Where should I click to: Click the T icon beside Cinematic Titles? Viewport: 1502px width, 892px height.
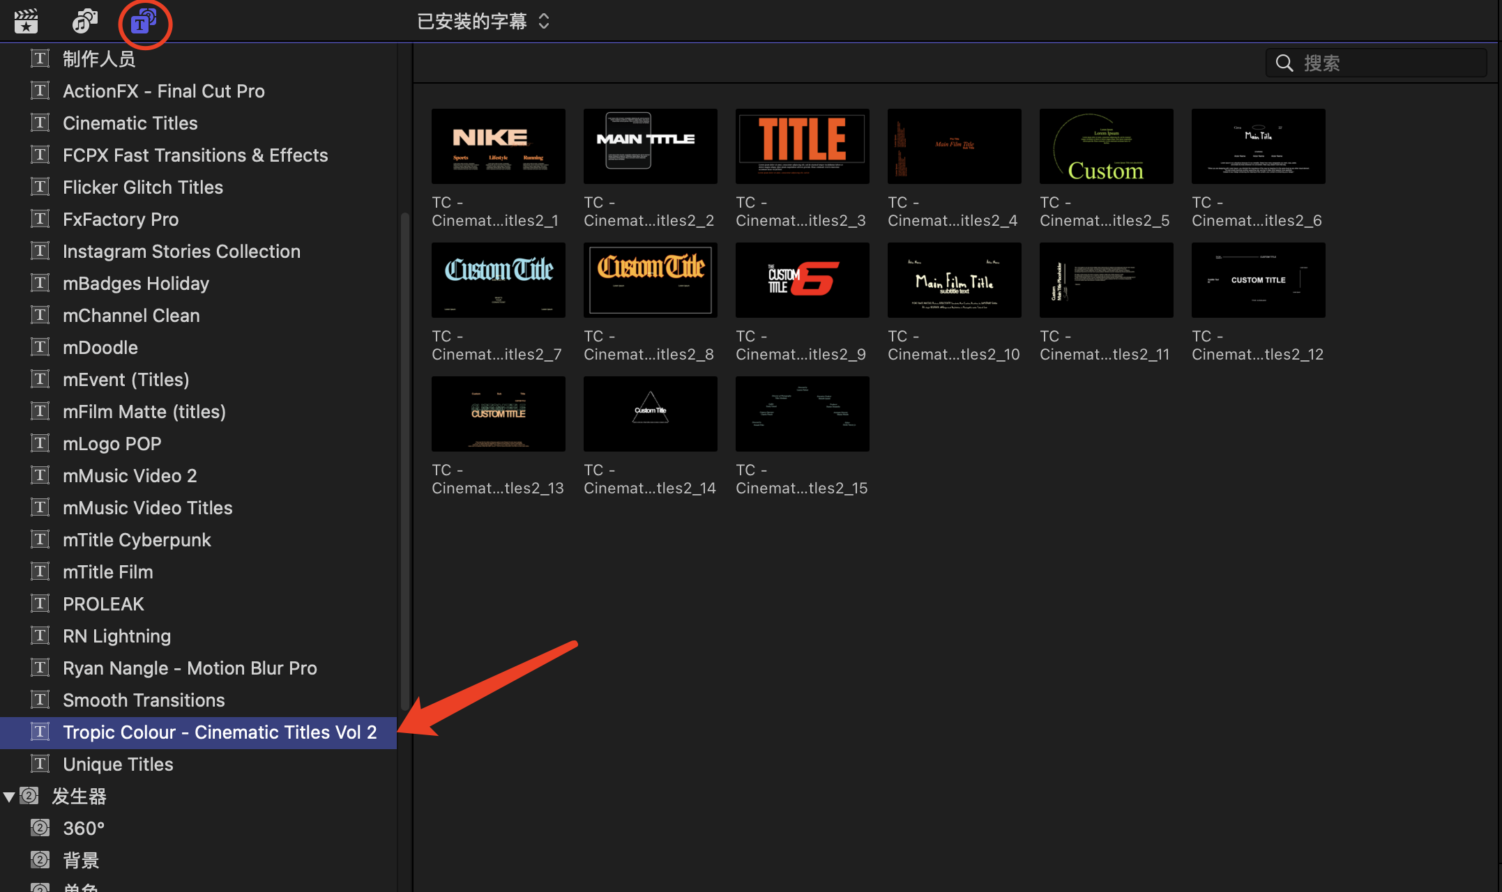[40, 123]
